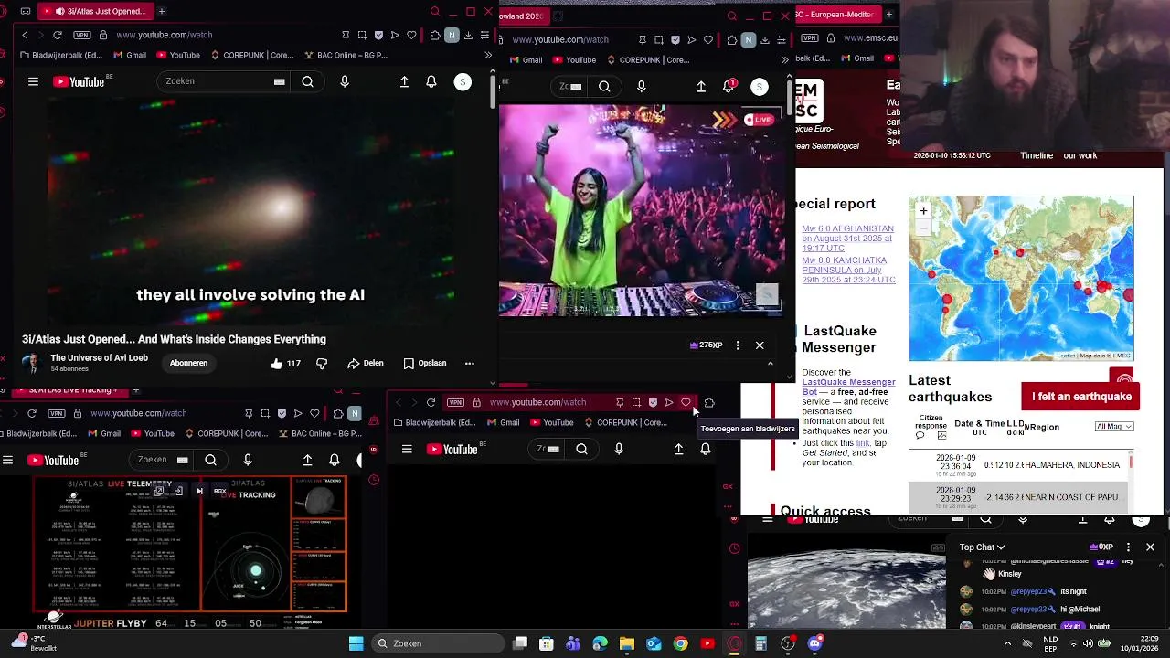Open Windows Start menu
The width and height of the screenshot is (1170, 658).
tap(356, 643)
